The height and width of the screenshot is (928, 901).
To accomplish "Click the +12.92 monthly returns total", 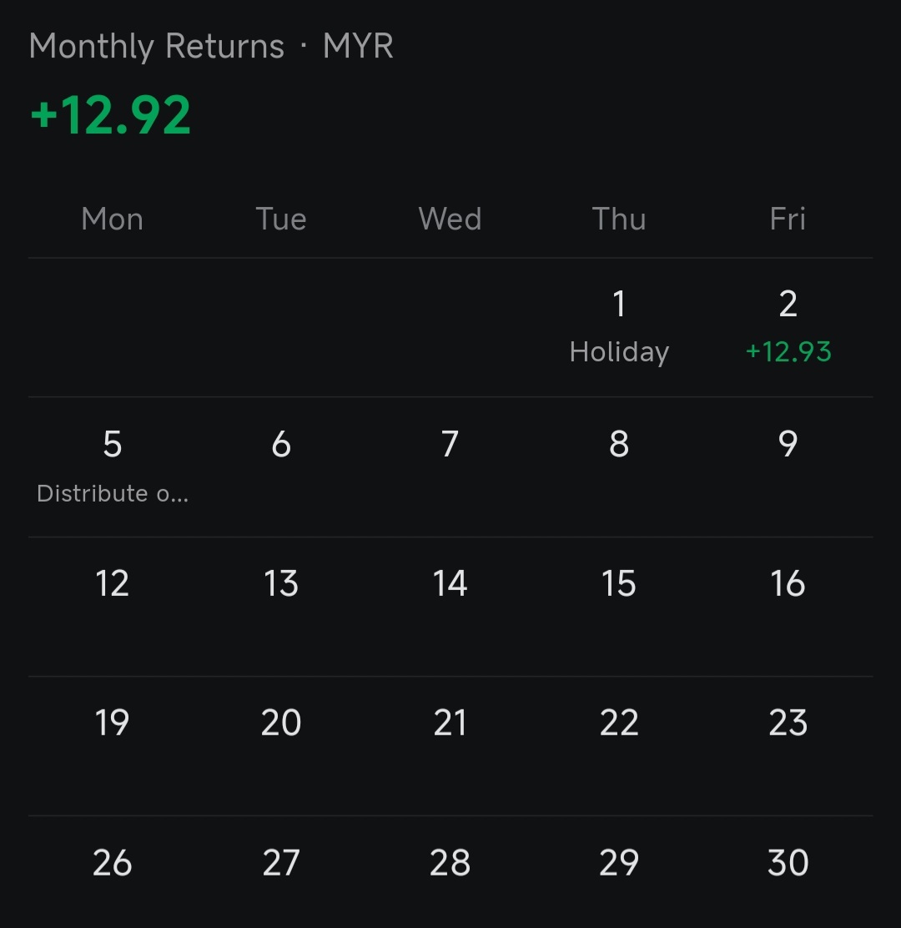I will pyautogui.click(x=111, y=115).
